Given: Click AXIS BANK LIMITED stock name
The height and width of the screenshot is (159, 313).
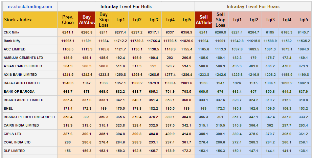Looking at the screenshot, I should coord(20,75).
